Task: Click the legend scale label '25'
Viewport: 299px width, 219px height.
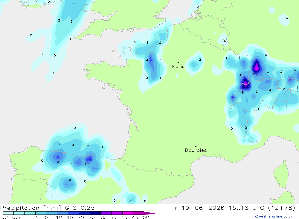Action: tap(91, 217)
